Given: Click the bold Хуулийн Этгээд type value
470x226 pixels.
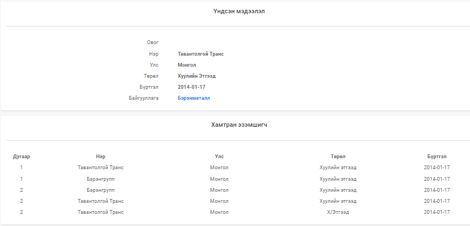Looking at the screenshot, I should point(197,76).
